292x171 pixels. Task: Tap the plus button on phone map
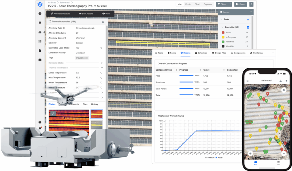click(284, 154)
